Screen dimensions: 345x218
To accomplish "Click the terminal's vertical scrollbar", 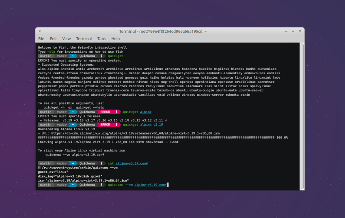I will 302,113.
